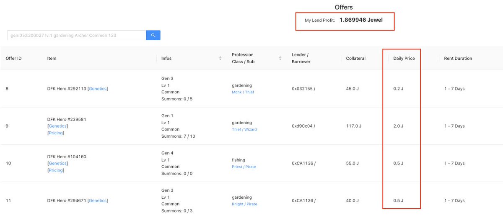The width and height of the screenshot is (503, 218).
Task: Click rent duration for offer 8
Action: (454, 89)
